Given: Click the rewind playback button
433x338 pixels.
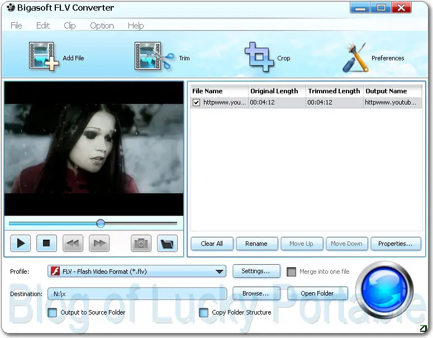Looking at the screenshot, I should click(x=73, y=243).
